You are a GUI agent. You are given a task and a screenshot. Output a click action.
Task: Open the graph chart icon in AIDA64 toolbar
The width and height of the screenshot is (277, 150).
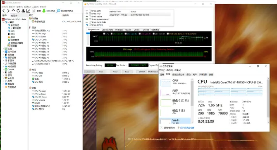pyautogui.click(x=28, y=11)
